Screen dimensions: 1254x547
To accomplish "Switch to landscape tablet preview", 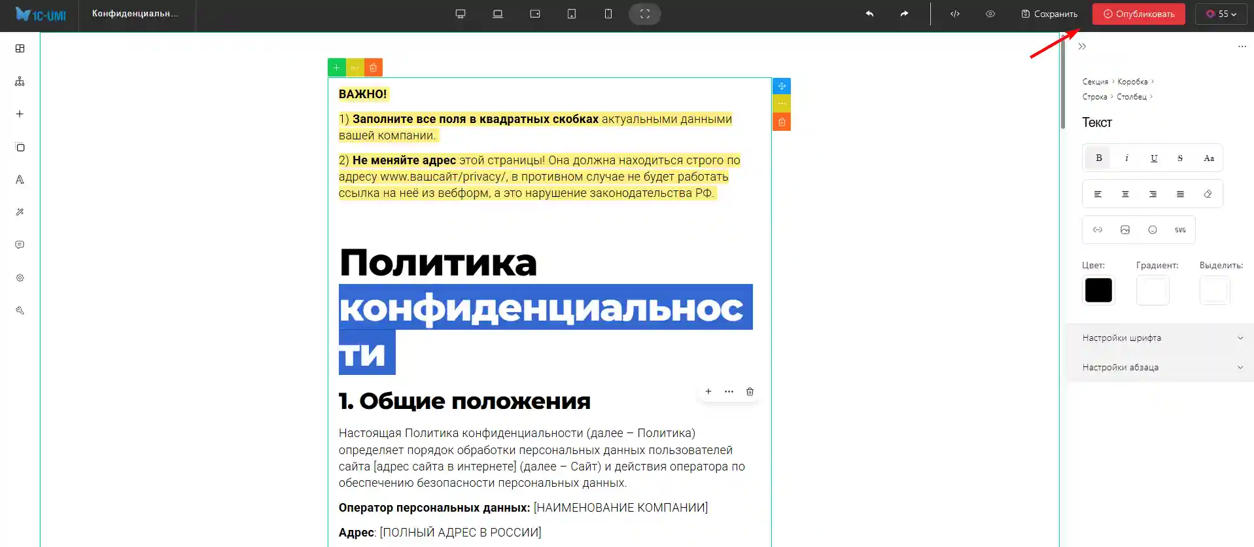I will coord(535,14).
